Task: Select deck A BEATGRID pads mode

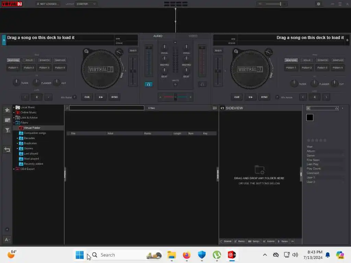Action: 13,60
